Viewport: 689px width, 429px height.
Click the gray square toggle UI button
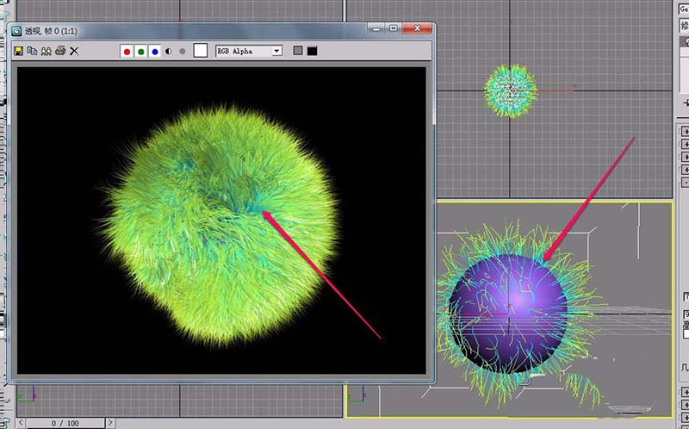point(298,52)
